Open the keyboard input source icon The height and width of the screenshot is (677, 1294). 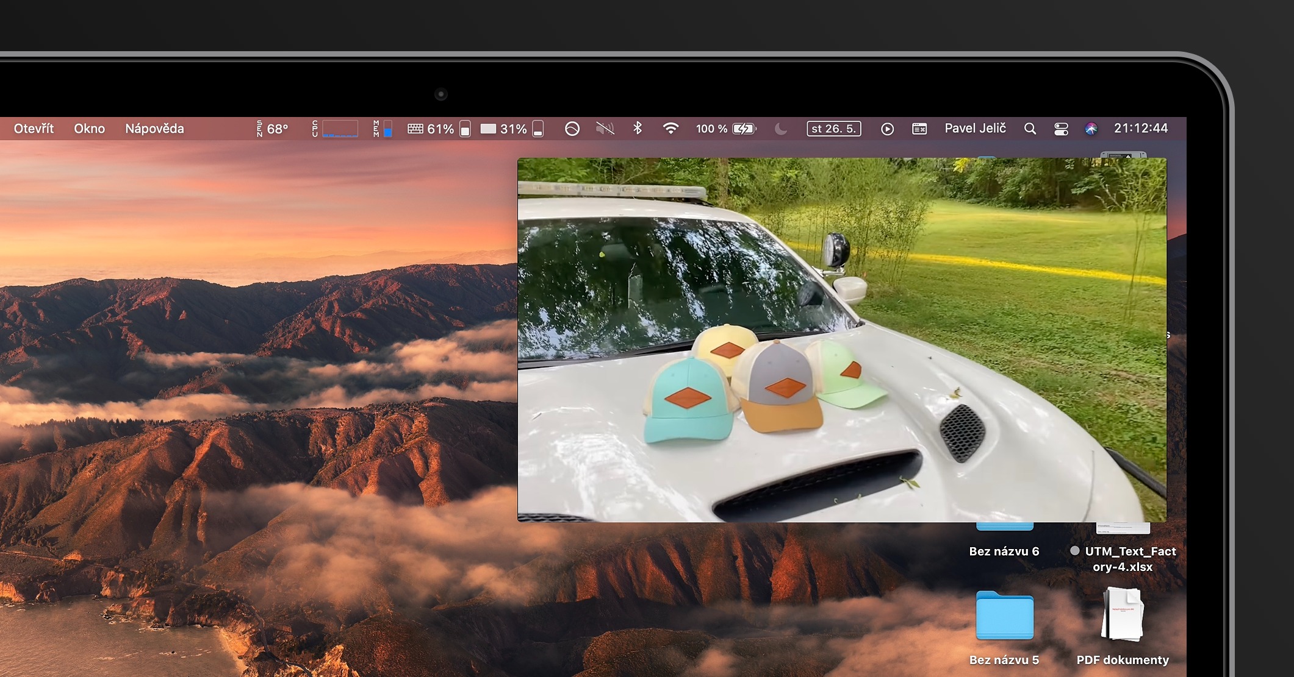919,129
